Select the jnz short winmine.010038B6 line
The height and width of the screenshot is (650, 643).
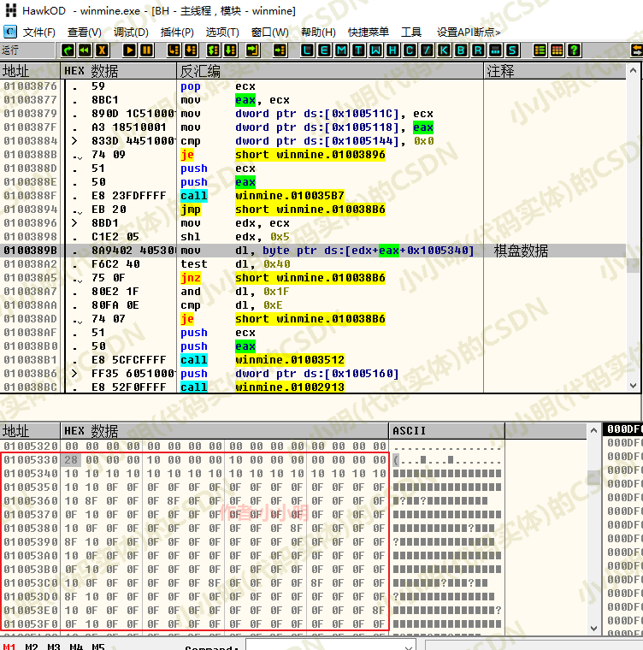pos(283,278)
